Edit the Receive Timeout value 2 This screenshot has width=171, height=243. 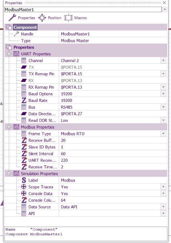[113, 167]
